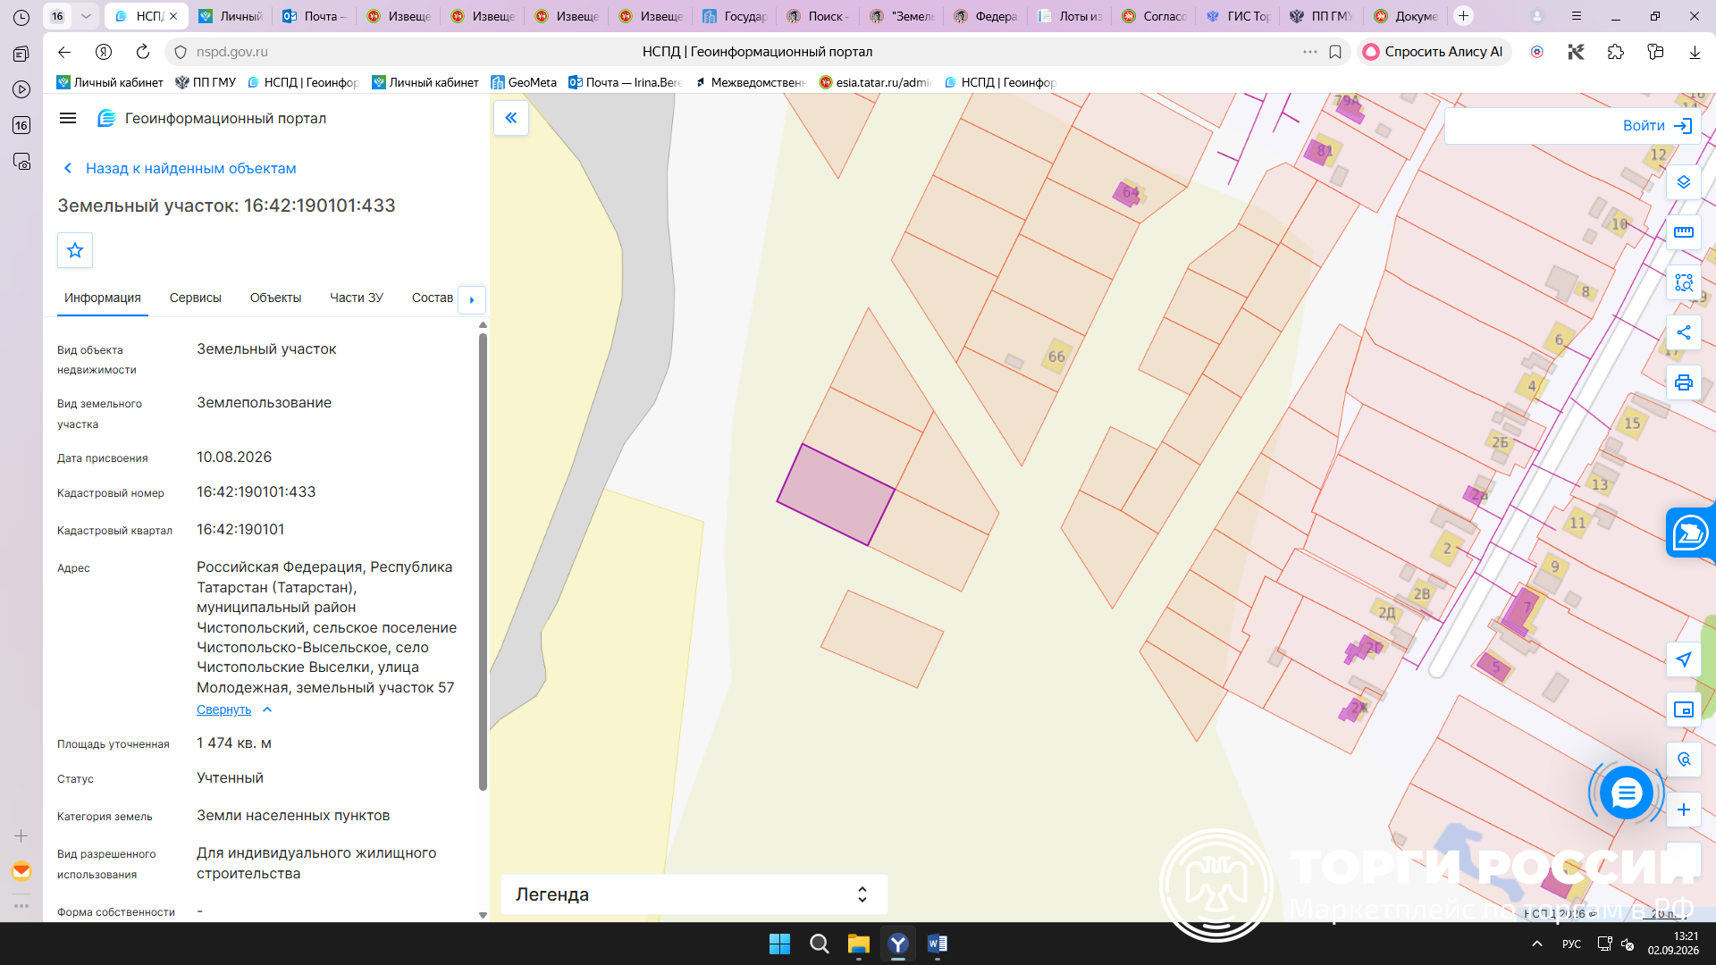Image resolution: width=1716 pixels, height=965 pixels.
Task: Open the assistant widget on right edge
Action: pos(1690,533)
